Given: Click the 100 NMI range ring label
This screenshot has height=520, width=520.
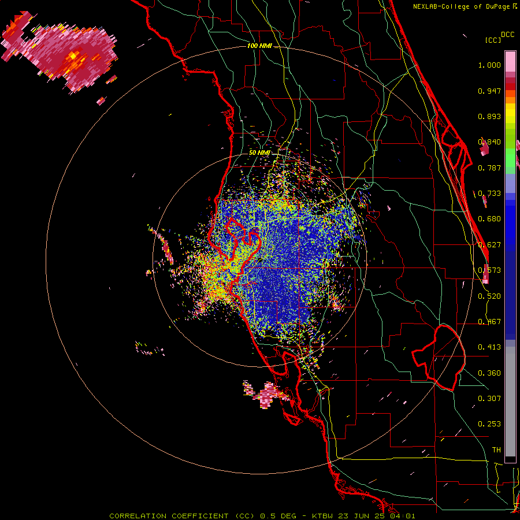Looking at the screenshot, I should (x=259, y=46).
